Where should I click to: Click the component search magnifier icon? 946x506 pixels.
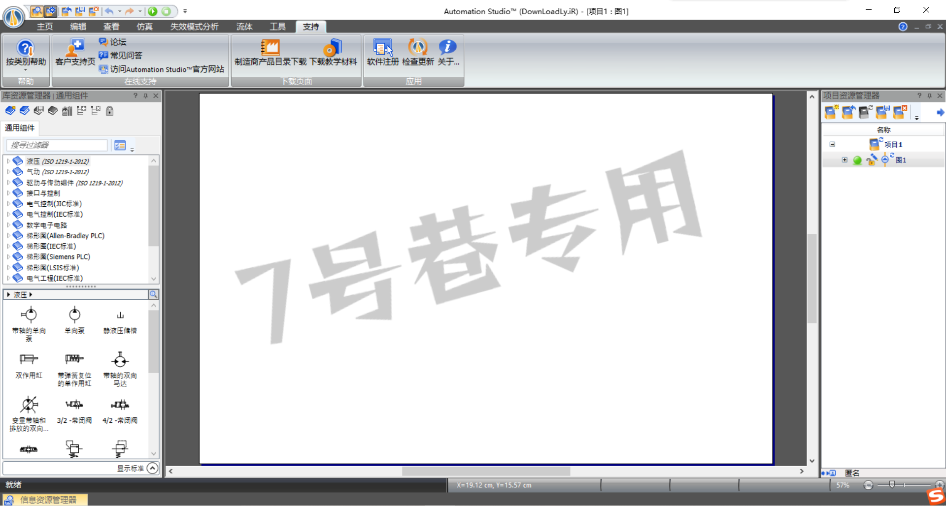pyautogui.click(x=153, y=294)
